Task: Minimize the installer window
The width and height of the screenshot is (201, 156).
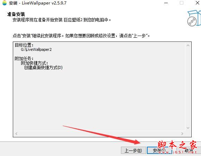Action: point(166,3)
